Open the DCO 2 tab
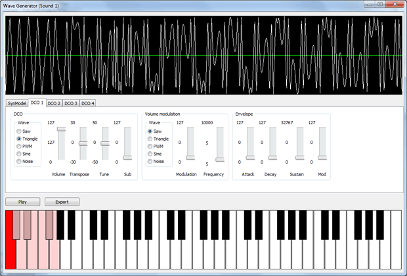 [54, 103]
